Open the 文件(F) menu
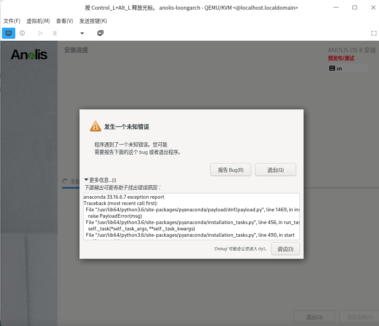Image resolution: width=379 pixels, height=326 pixels. (x=12, y=21)
